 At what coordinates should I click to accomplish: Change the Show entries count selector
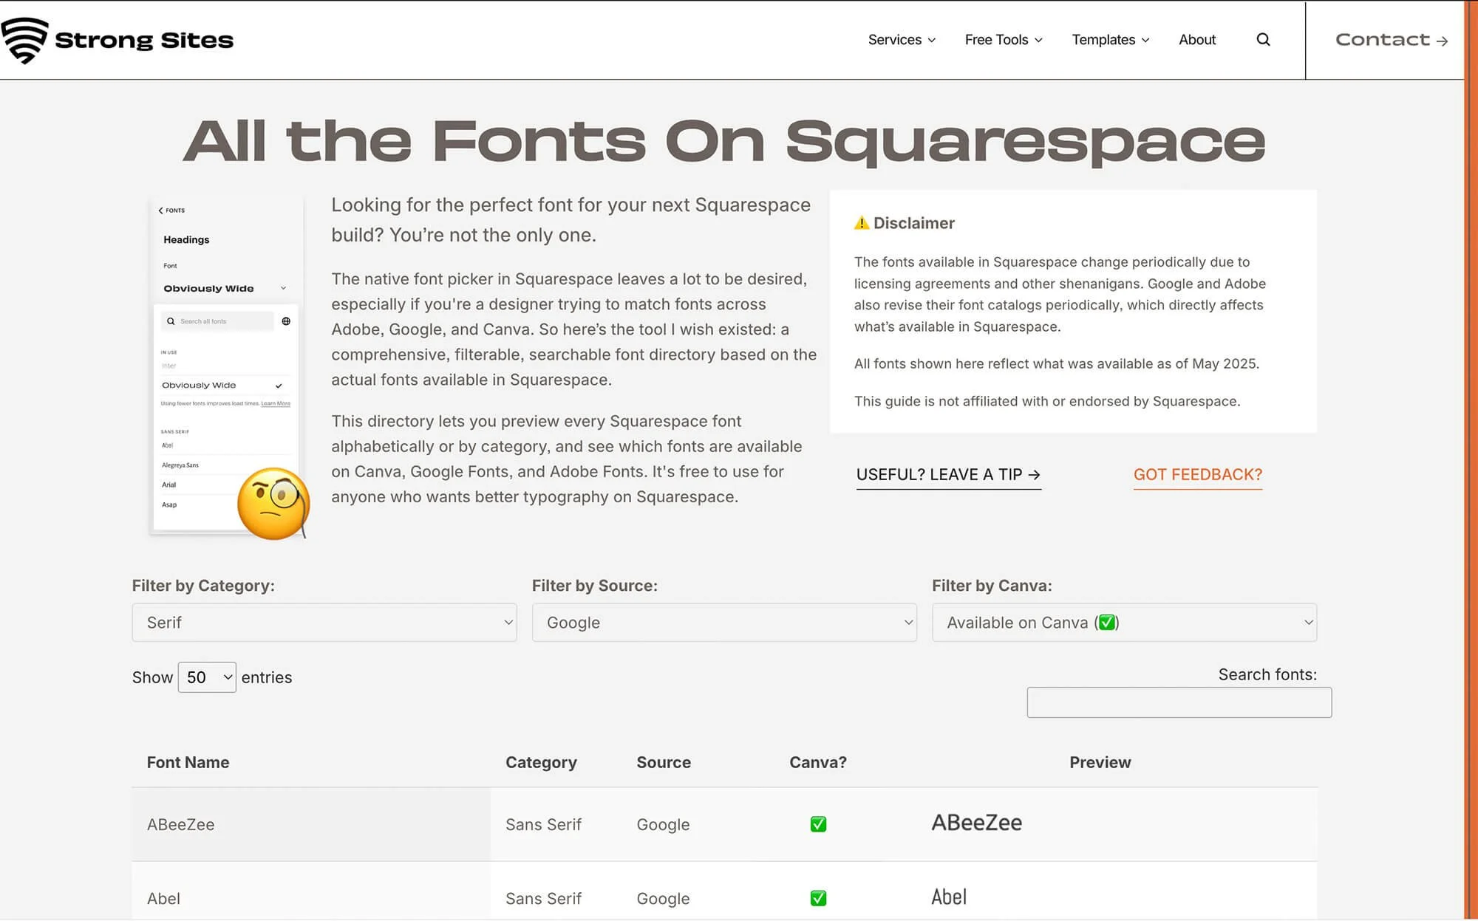point(207,677)
